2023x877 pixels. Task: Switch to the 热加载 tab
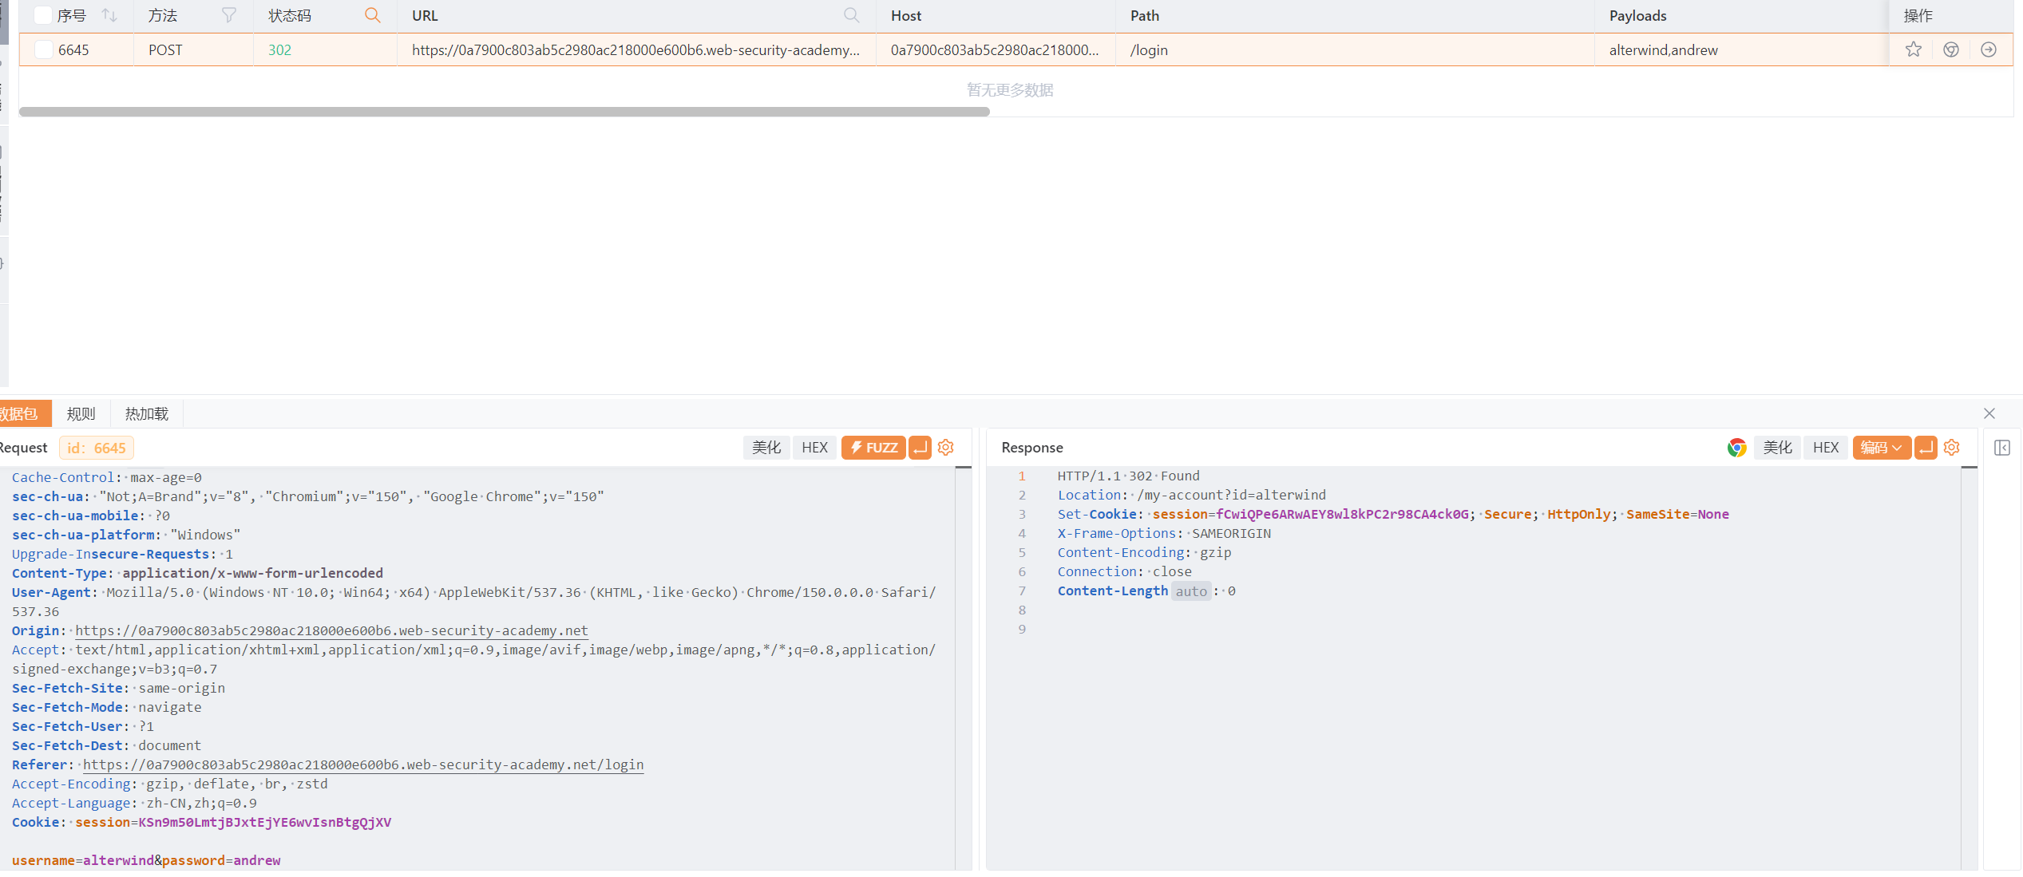pos(147,413)
